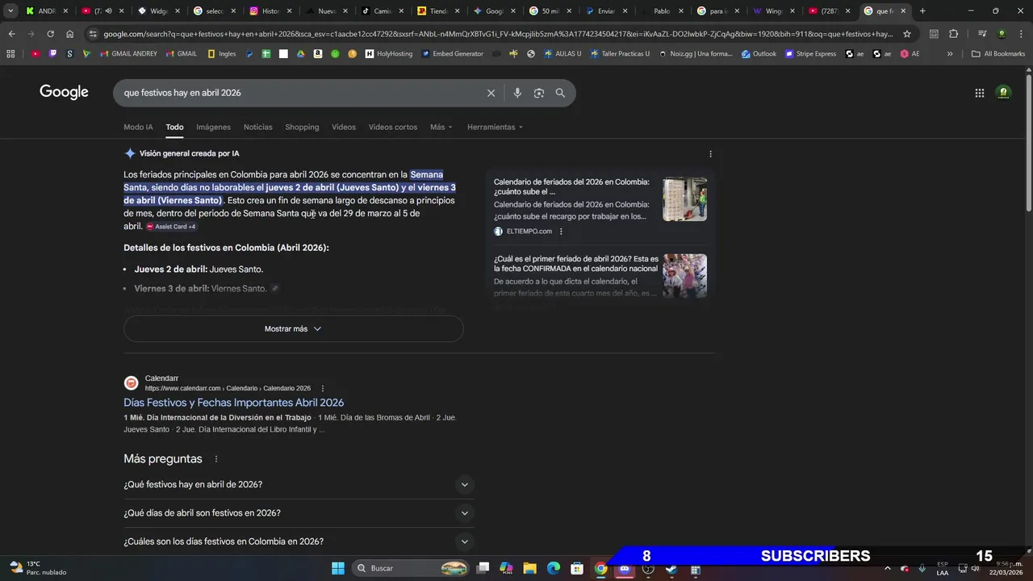This screenshot has width=1033, height=581.
Task: Launch File Explorer from taskbar
Action: click(529, 568)
